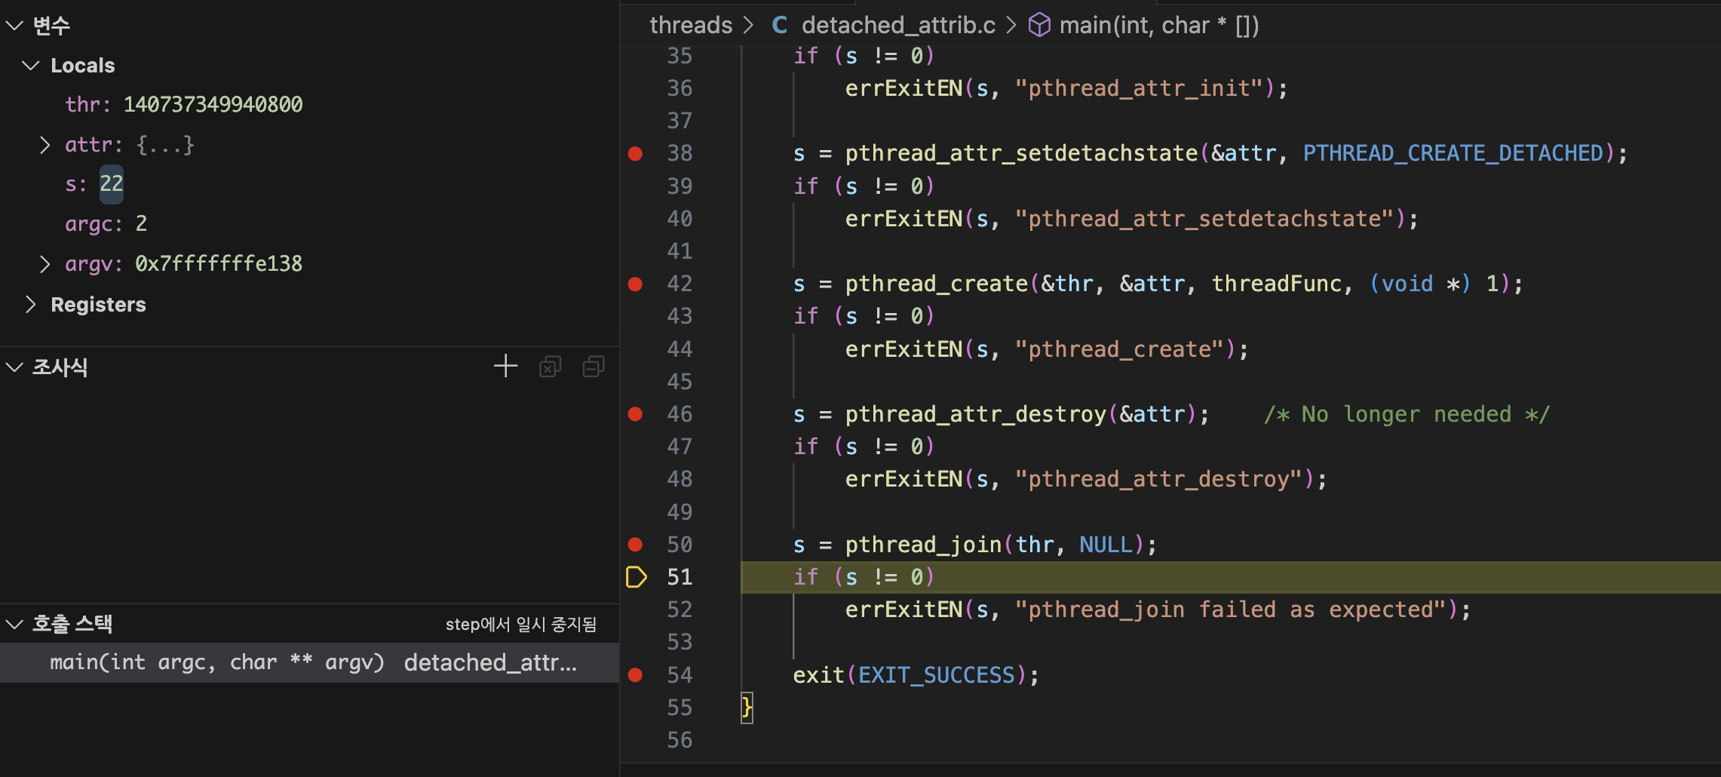Image resolution: width=1721 pixels, height=777 pixels.
Task: Toggle breakpoint on line 46
Action: coord(636,414)
